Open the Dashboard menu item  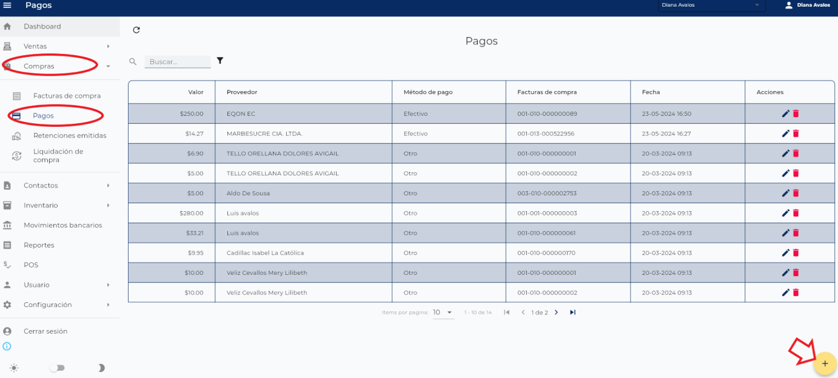click(60, 27)
